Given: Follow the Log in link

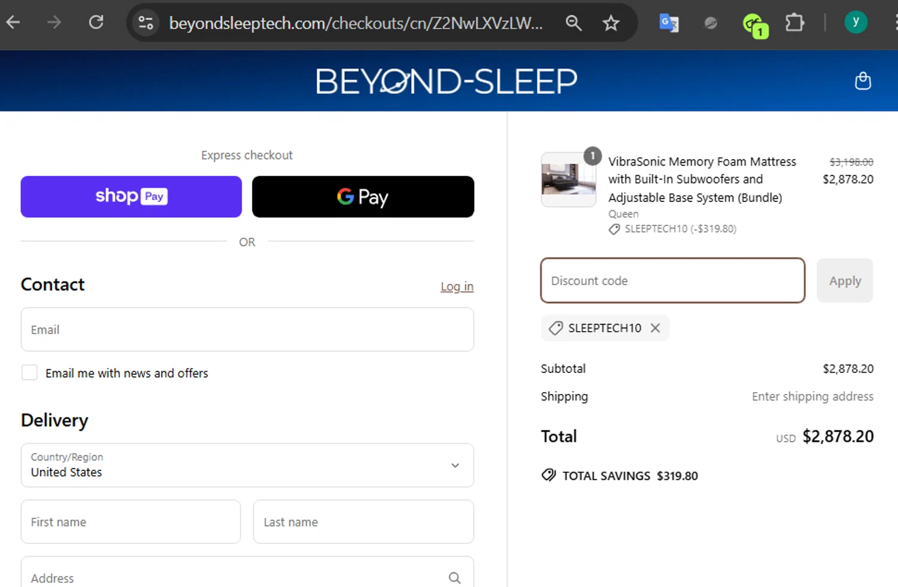Looking at the screenshot, I should (457, 286).
